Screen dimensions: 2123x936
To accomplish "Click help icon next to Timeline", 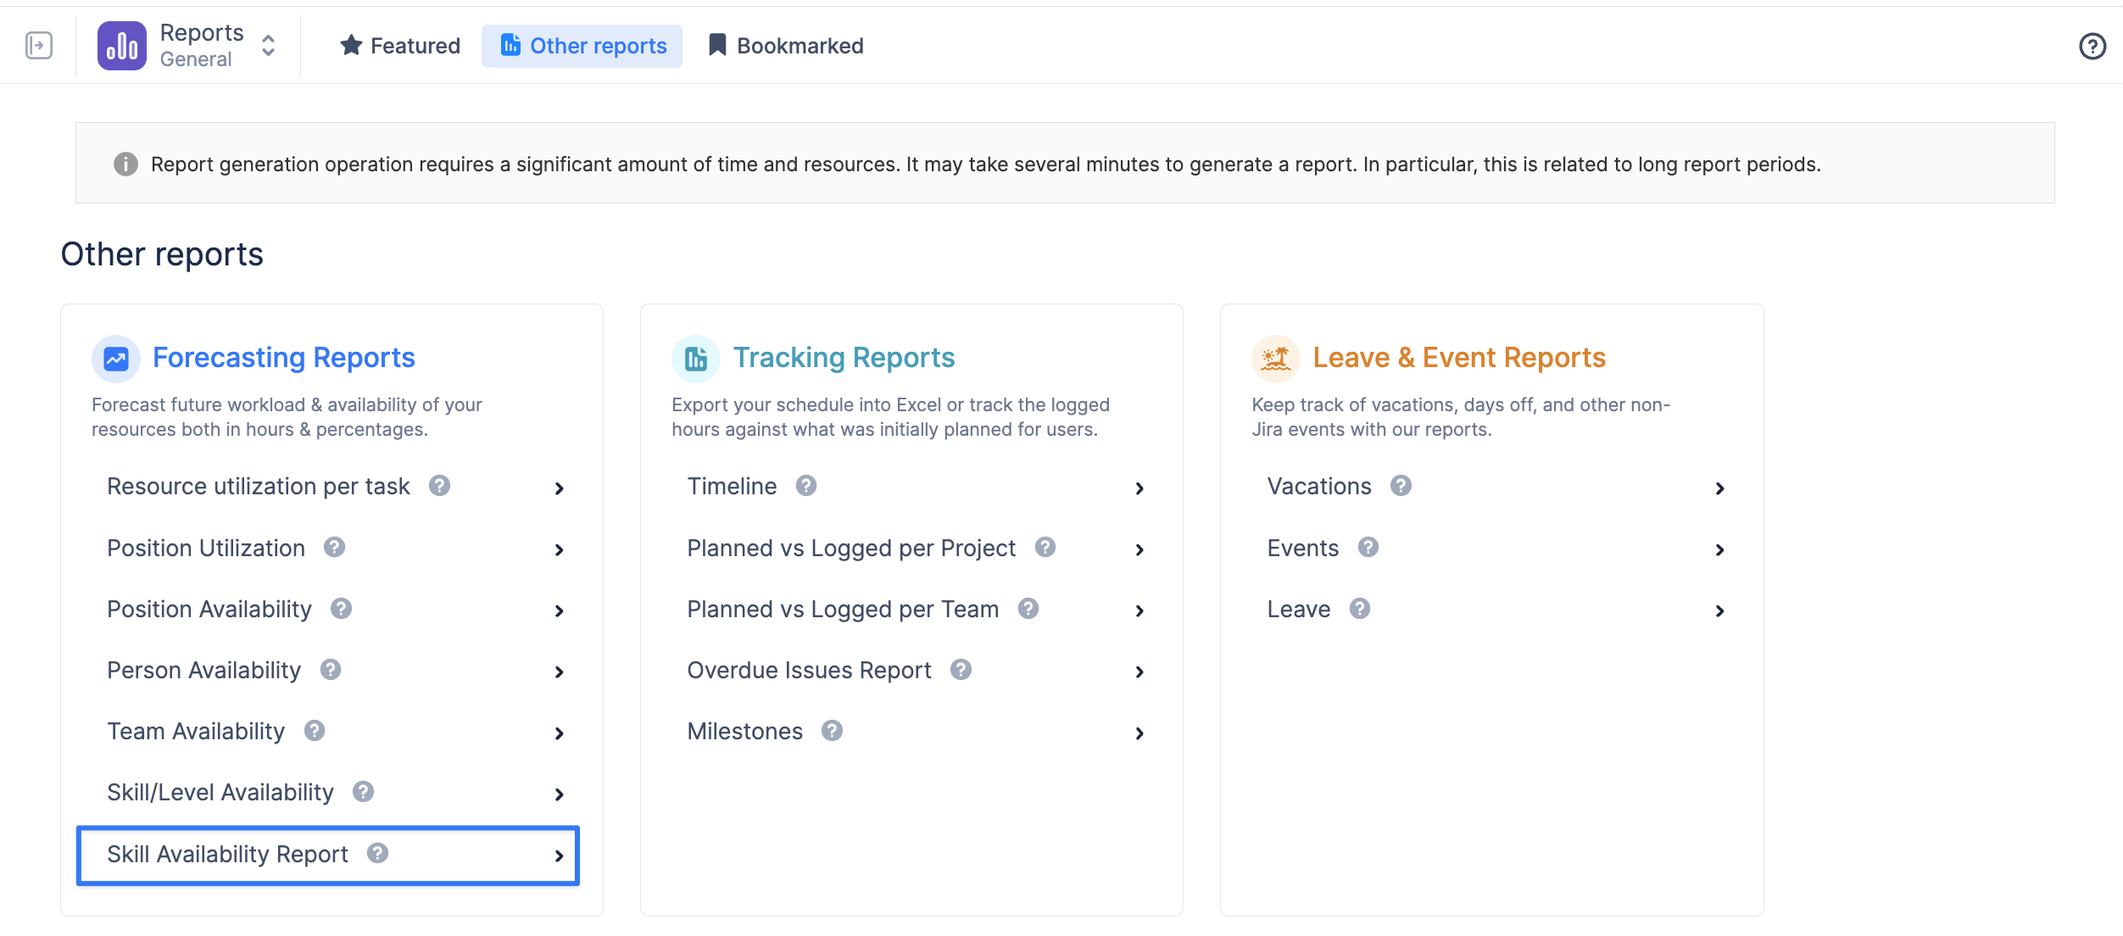I will pos(806,486).
